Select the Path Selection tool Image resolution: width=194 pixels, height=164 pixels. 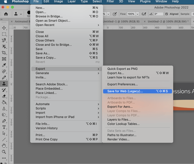point(4,133)
